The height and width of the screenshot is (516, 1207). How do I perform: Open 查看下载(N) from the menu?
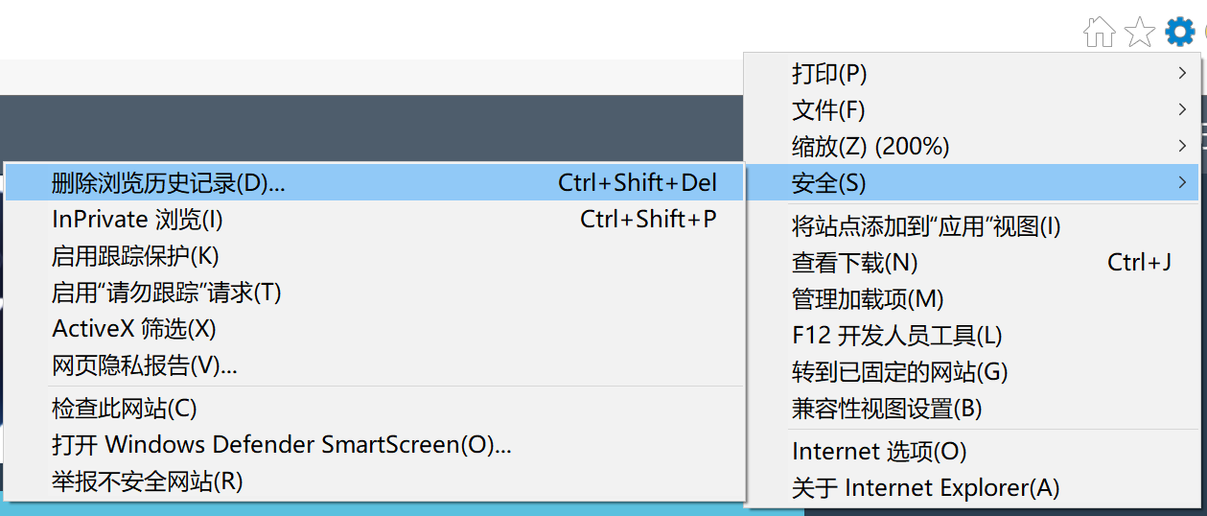pyautogui.click(x=972, y=263)
